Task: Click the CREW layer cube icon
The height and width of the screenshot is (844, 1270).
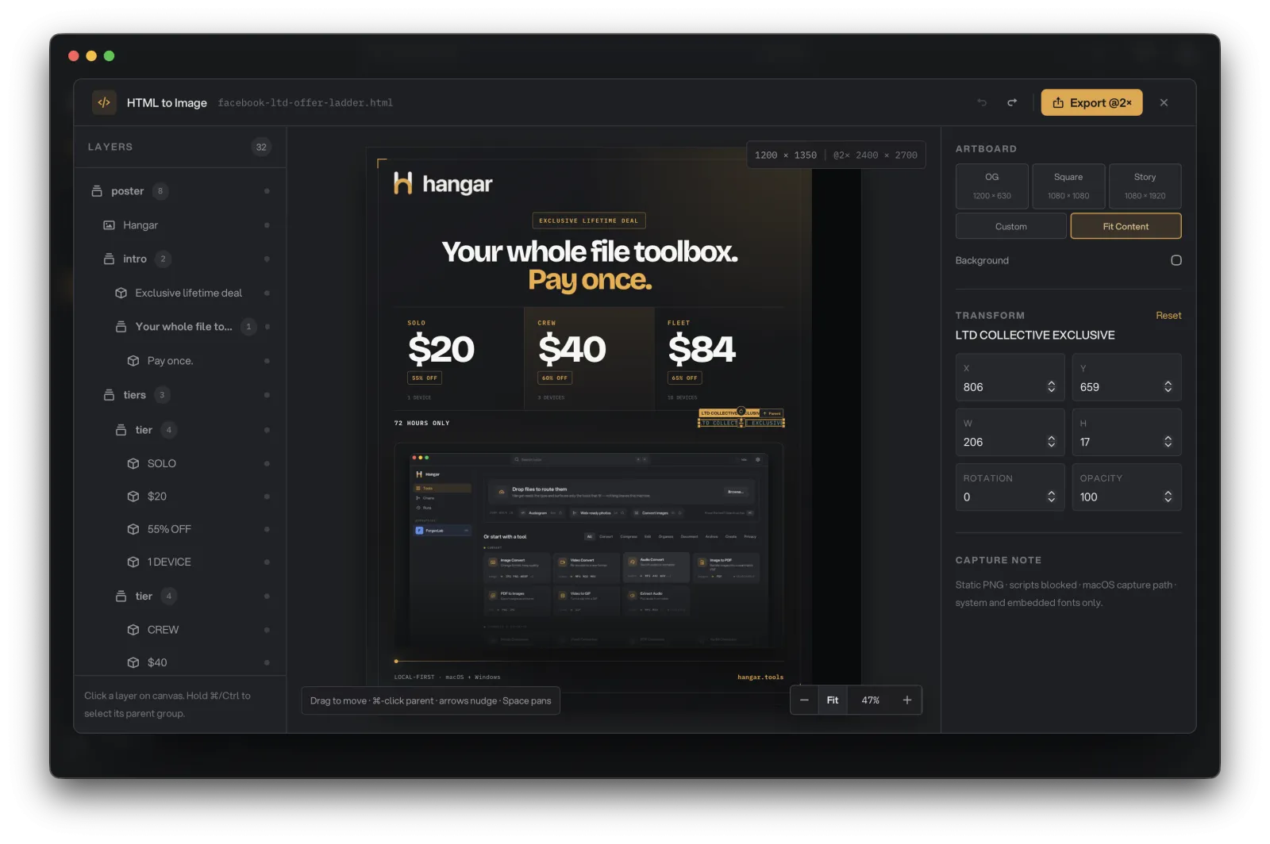Action: point(133,630)
